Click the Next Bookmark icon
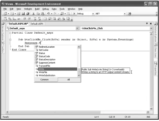This screenshot has height=121, width=159. click(54, 19)
